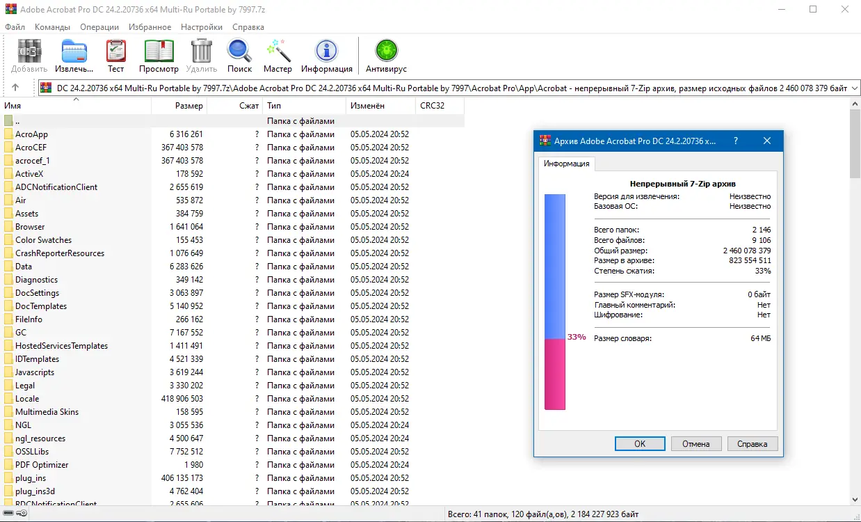Launch the Мастер wizard icon
Screen dimensions: 861x522
coord(277,52)
